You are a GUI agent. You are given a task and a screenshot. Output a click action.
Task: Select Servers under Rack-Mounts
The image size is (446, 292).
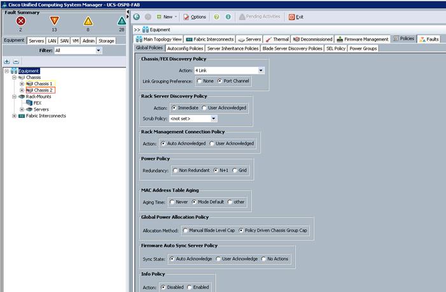tap(41, 109)
